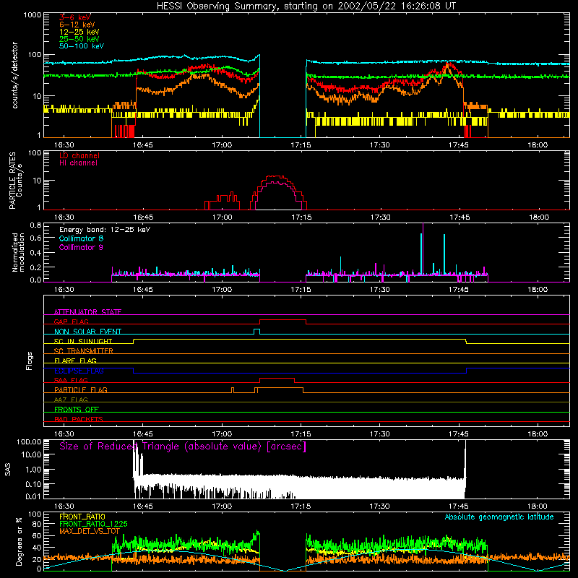Click the 0.6 modulation tick label
This screenshot has width=578, height=578.
[35, 238]
